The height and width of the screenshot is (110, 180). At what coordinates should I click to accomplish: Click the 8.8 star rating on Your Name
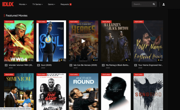[160, 60]
